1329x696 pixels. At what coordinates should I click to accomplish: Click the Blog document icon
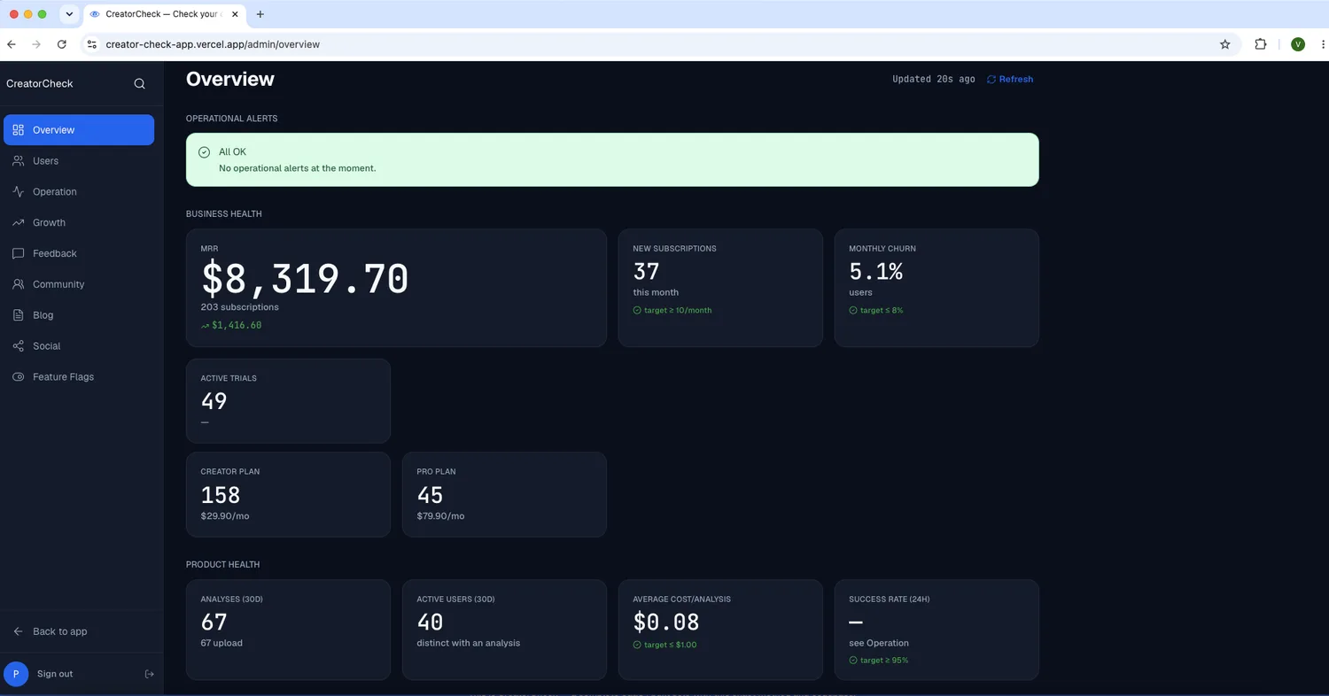[19, 315]
